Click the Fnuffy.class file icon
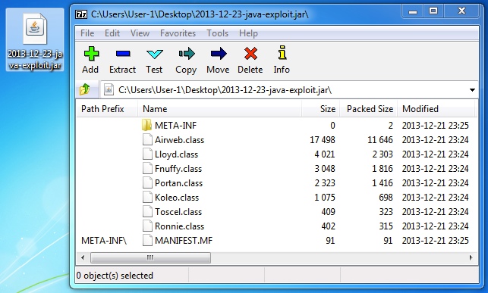Viewport: 488px width, 293px height. [147, 169]
